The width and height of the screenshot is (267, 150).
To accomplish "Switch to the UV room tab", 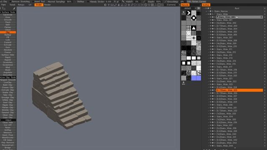I will point(30,5).
